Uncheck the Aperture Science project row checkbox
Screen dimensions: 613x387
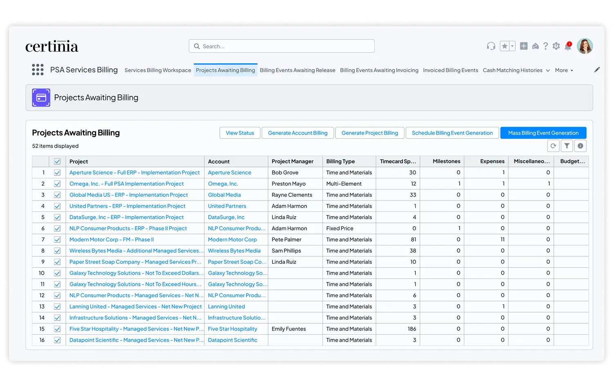[x=57, y=172]
